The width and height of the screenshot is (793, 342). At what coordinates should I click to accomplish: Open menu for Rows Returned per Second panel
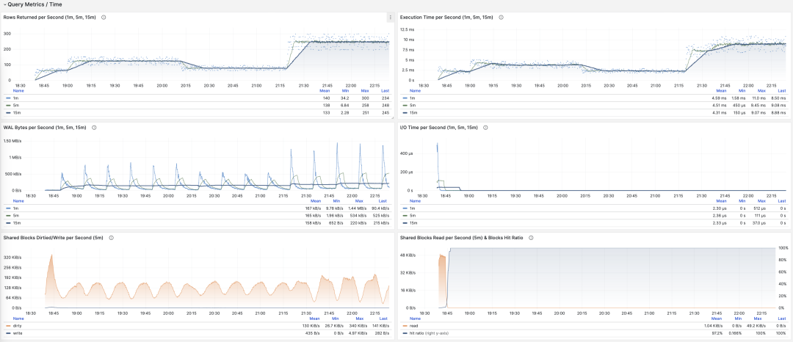pos(390,17)
